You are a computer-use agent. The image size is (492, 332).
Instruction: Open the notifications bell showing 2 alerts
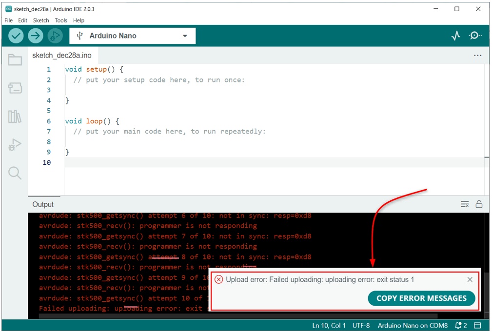[x=457, y=325]
